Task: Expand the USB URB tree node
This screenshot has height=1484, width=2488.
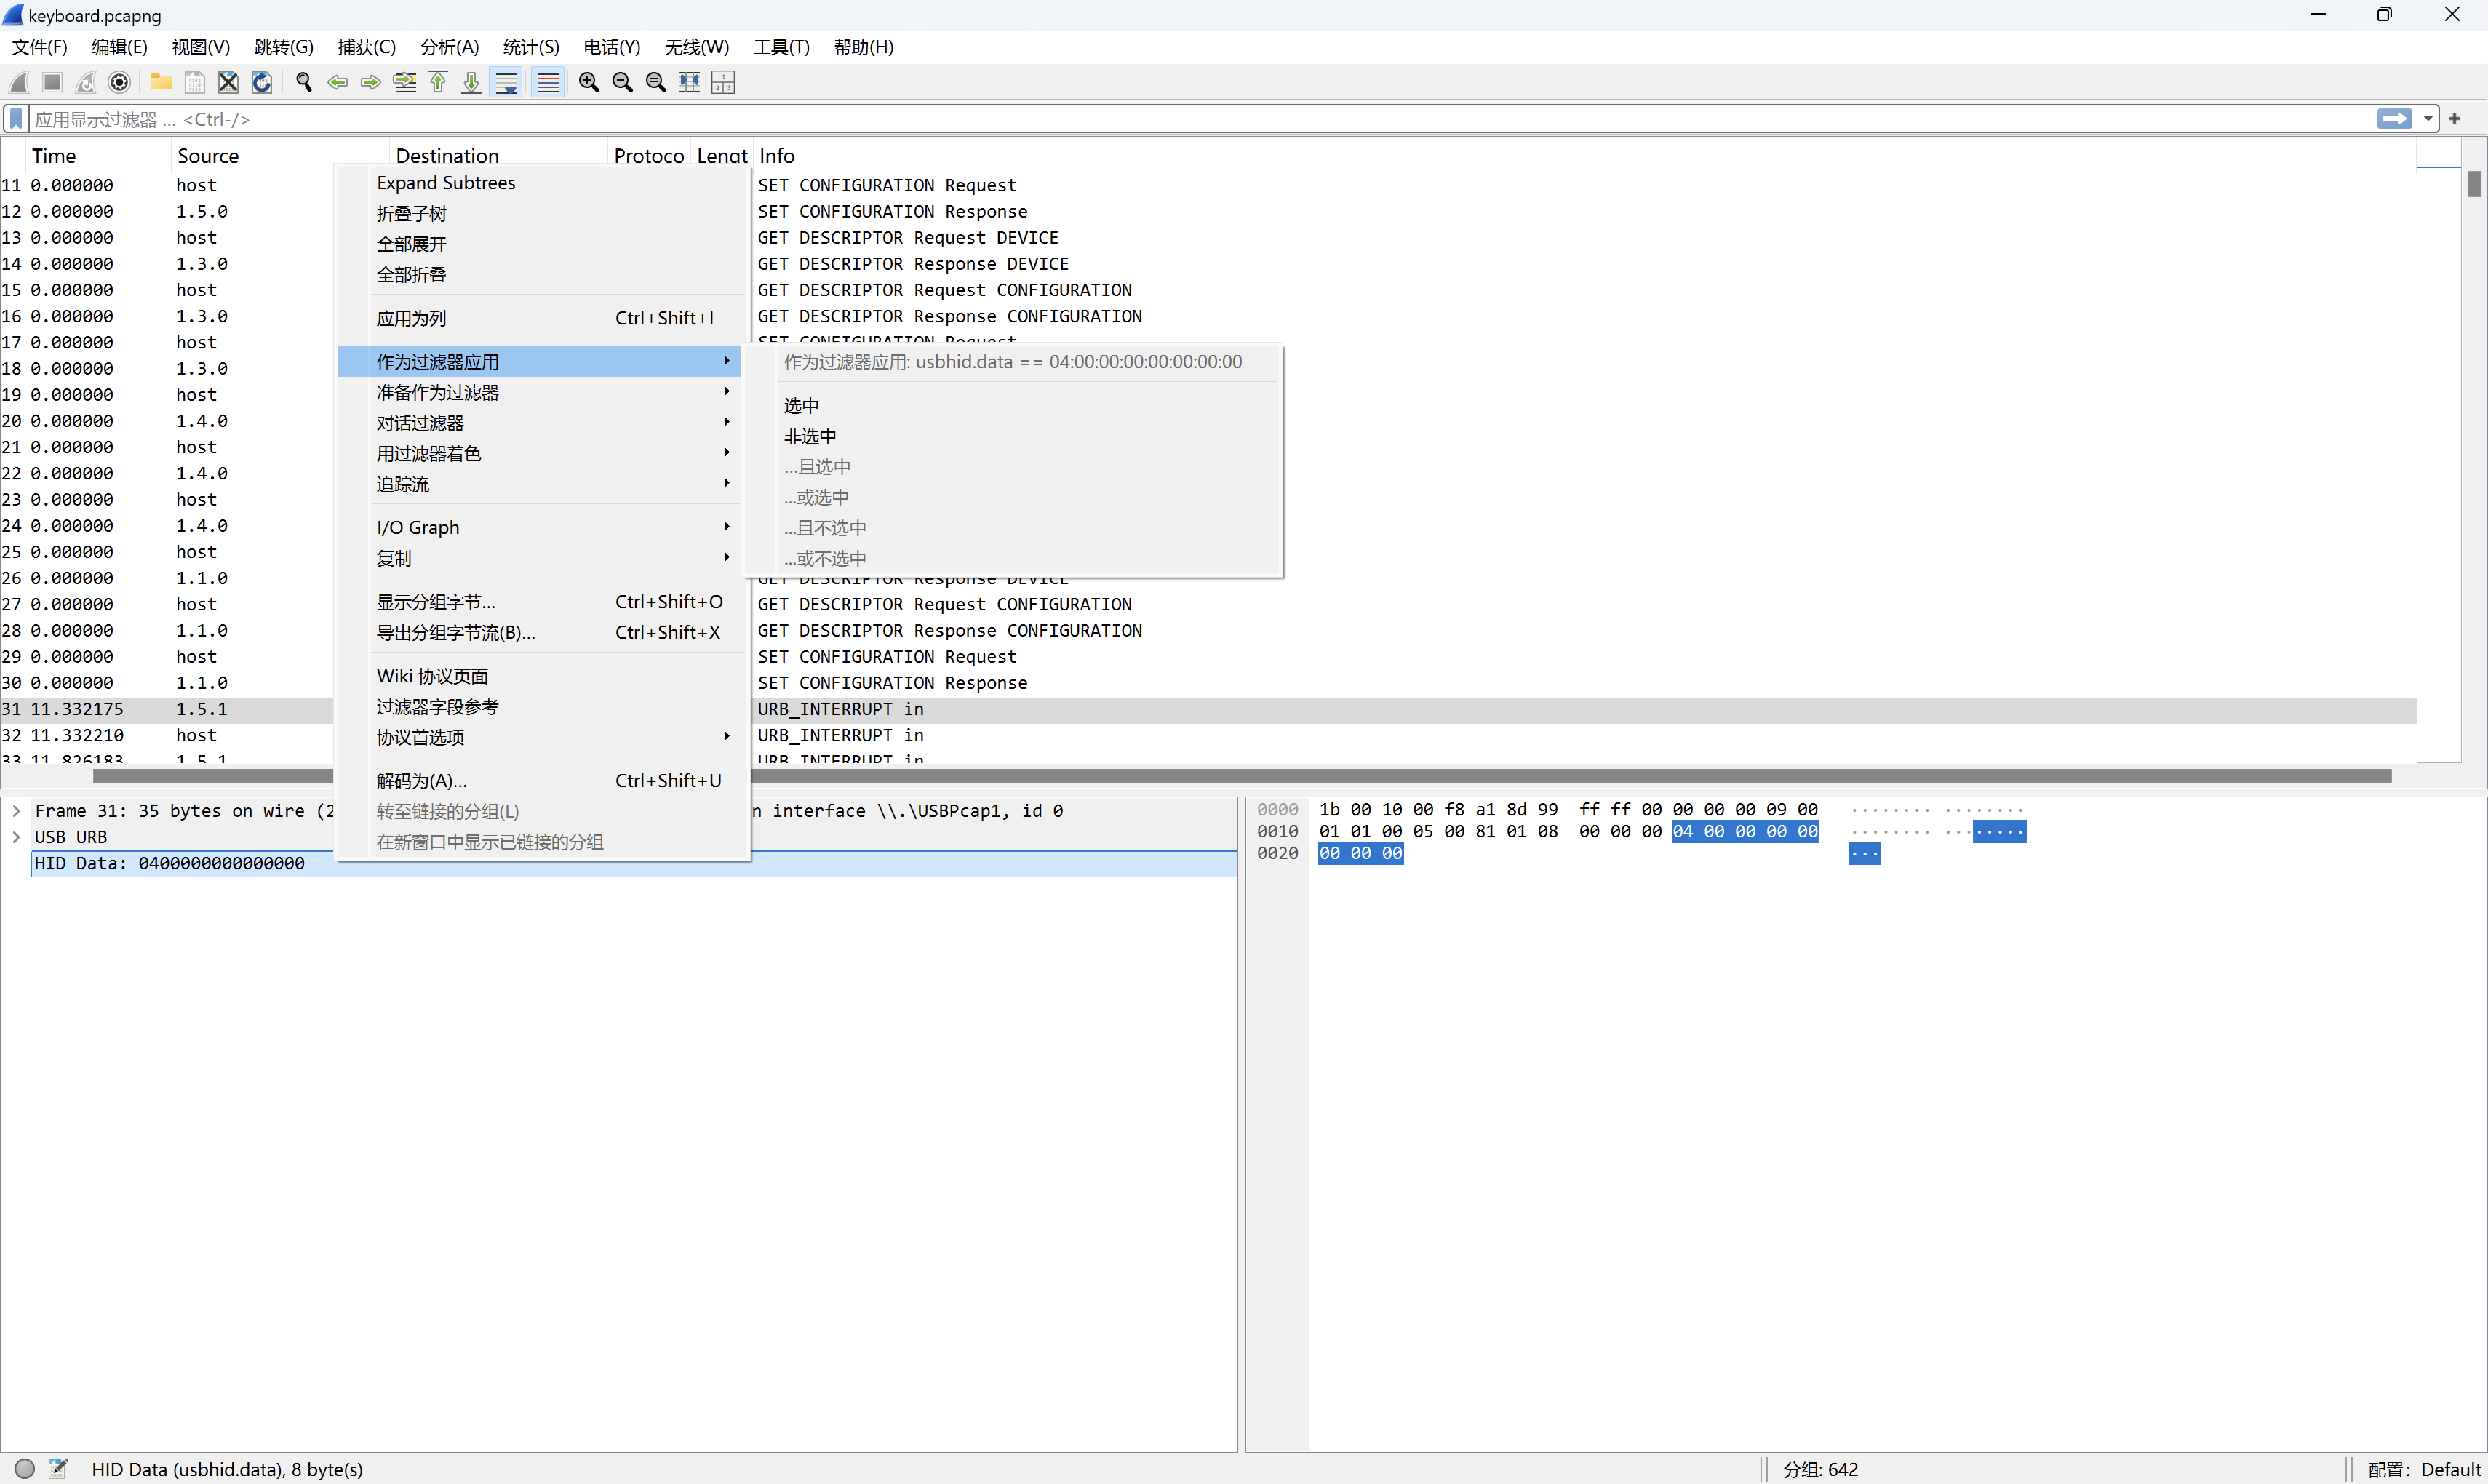Action: tap(16, 837)
